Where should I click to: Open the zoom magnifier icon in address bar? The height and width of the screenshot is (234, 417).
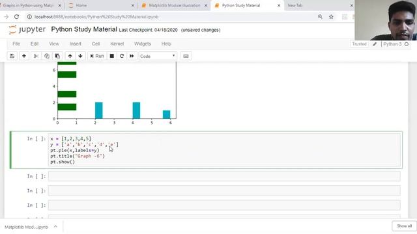pos(320,17)
